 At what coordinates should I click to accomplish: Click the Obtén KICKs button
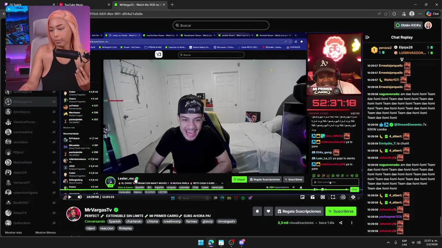point(408,25)
